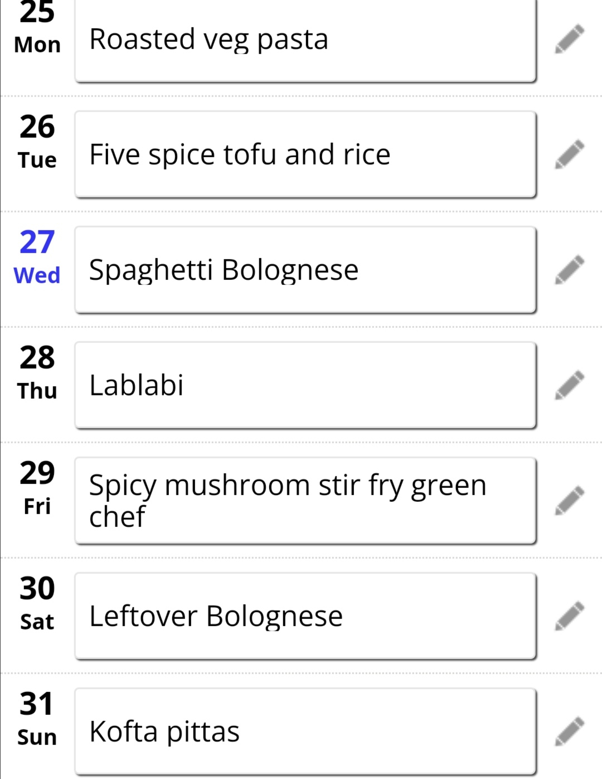This screenshot has height=779, width=602.
Task: Choose the 31 Sun date label
Action: pyautogui.click(x=37, y=719)
